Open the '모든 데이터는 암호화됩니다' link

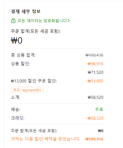42,21
